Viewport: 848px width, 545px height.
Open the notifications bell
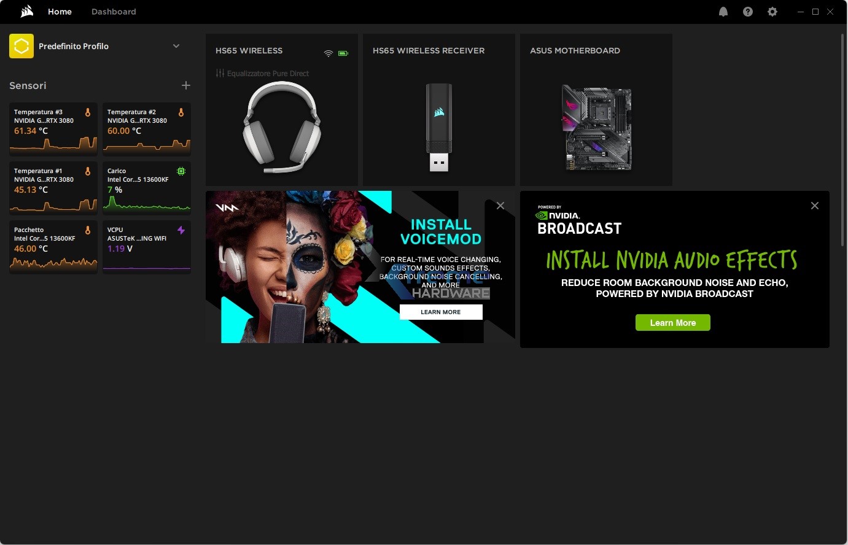tap(723, 12)
